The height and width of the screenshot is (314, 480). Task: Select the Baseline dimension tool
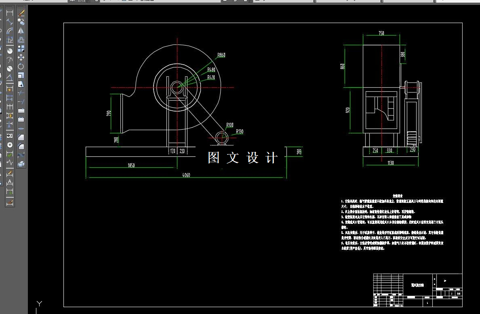coord(10,98)
